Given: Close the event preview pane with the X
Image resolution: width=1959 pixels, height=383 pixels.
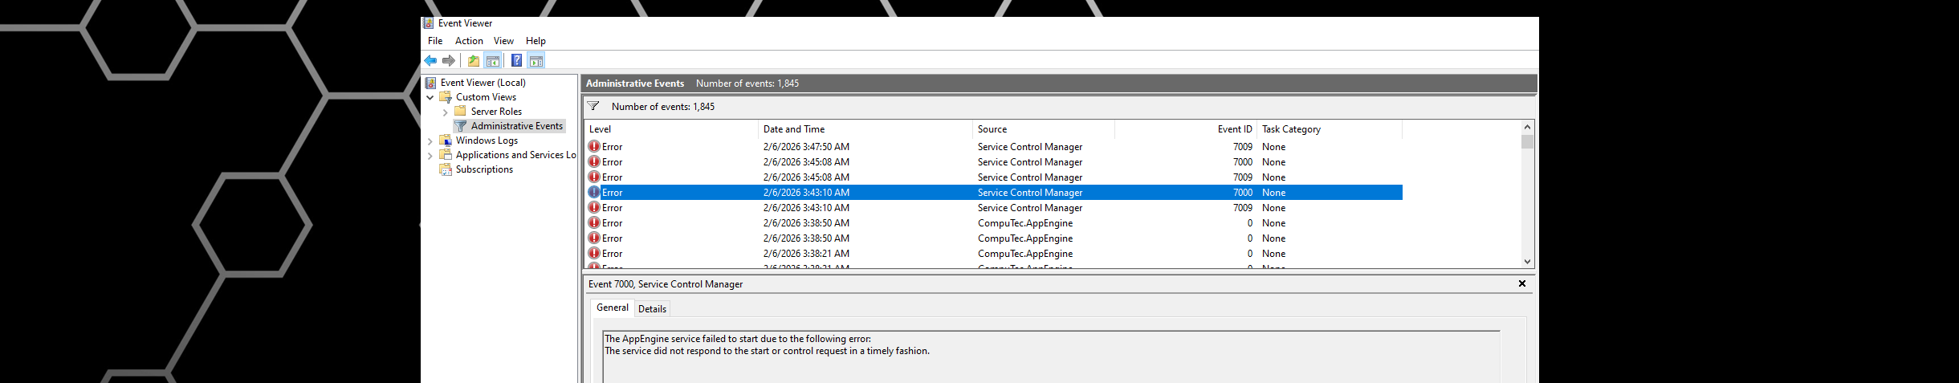Looking at the screenshot, I should (1521, 283).
